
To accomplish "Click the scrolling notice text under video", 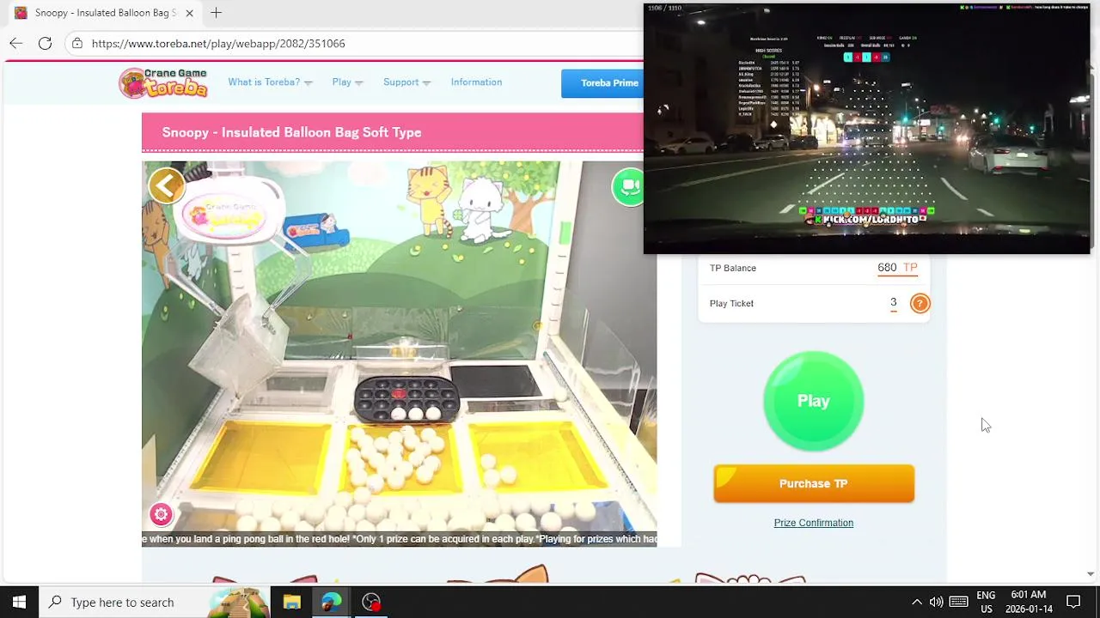I will [399, 539].
